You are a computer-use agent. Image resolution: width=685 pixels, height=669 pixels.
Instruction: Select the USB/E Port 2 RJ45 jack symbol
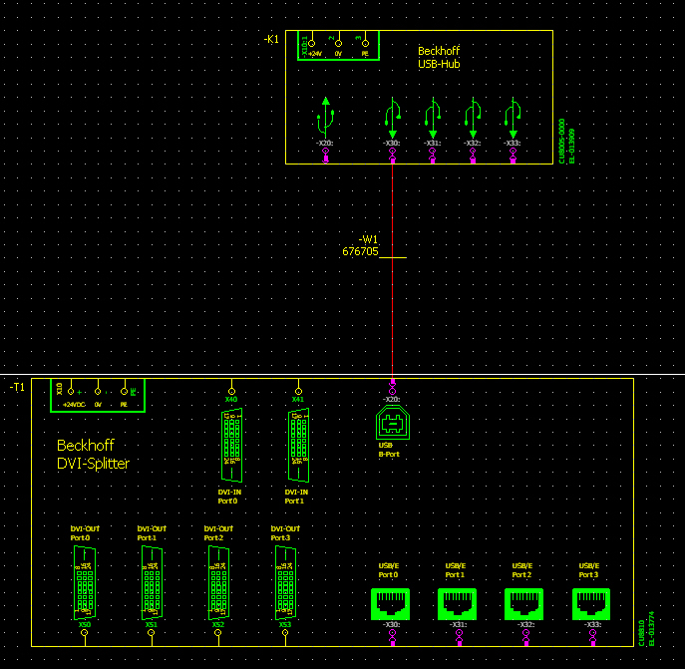[523, 604]
